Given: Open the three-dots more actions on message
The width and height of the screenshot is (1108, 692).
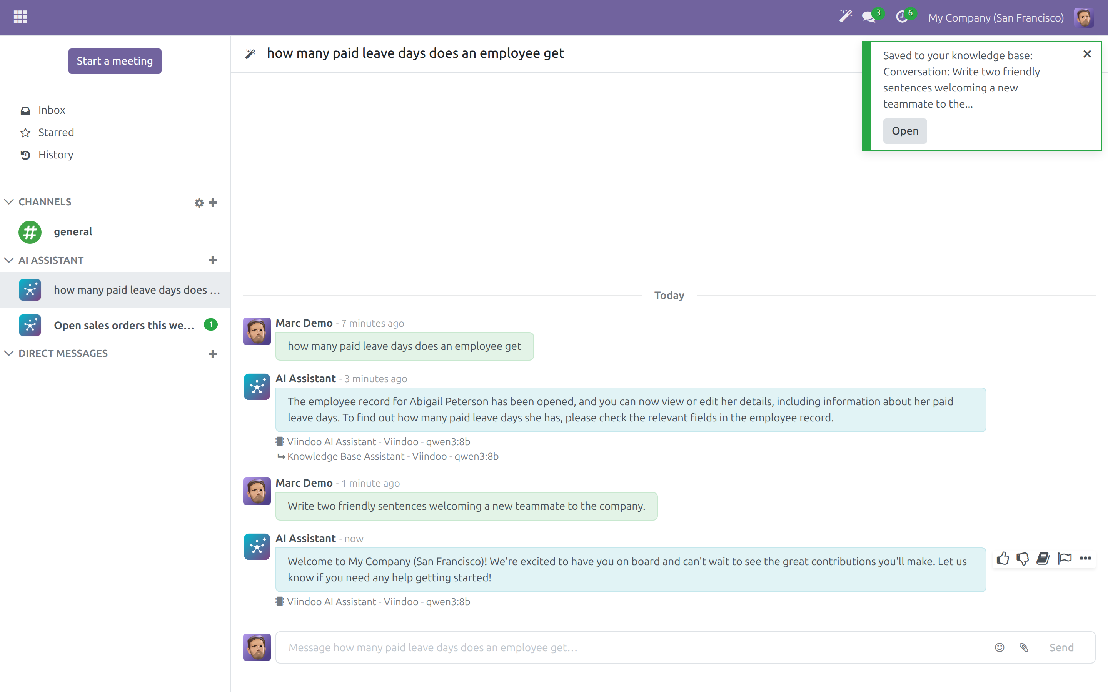Looking at the screenshot, I should (x=1085, y=558).
